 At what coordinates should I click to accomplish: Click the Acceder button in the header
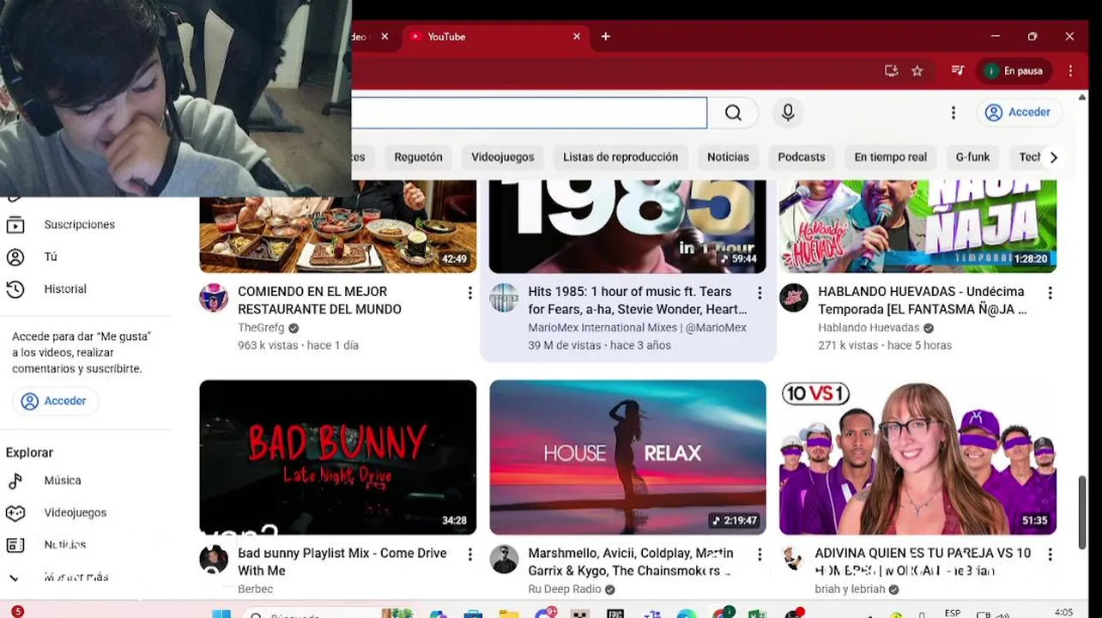tap(1019, 112)
